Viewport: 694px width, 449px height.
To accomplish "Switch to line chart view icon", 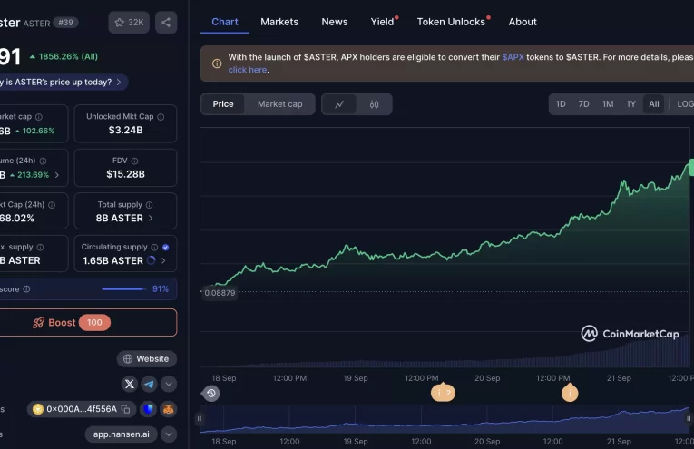I will 339,104.
